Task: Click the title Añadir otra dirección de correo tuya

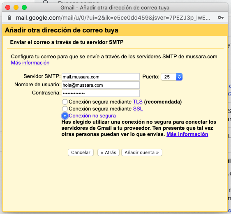Action: tap(62, 30)
